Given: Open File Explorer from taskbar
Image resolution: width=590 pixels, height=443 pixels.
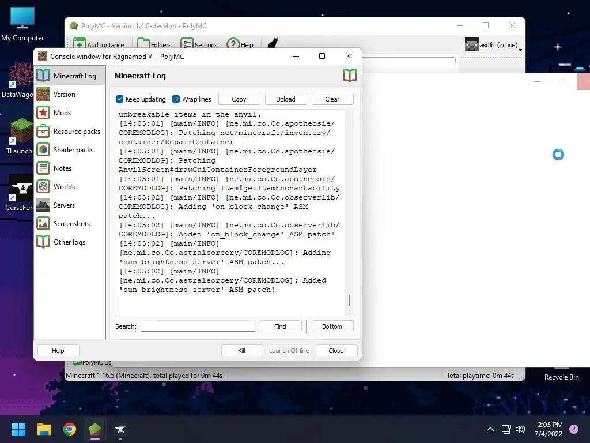Looking at the screenshot, I should point(44,429).
